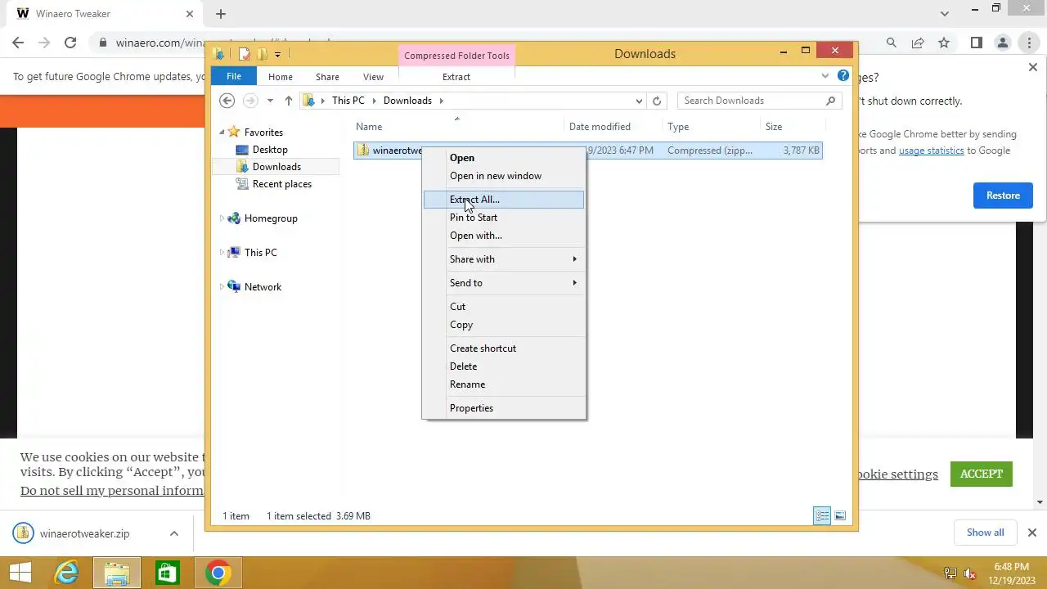Select Downloads in the navigation pane
This screenshot has width=1047, height=589.
276,167
